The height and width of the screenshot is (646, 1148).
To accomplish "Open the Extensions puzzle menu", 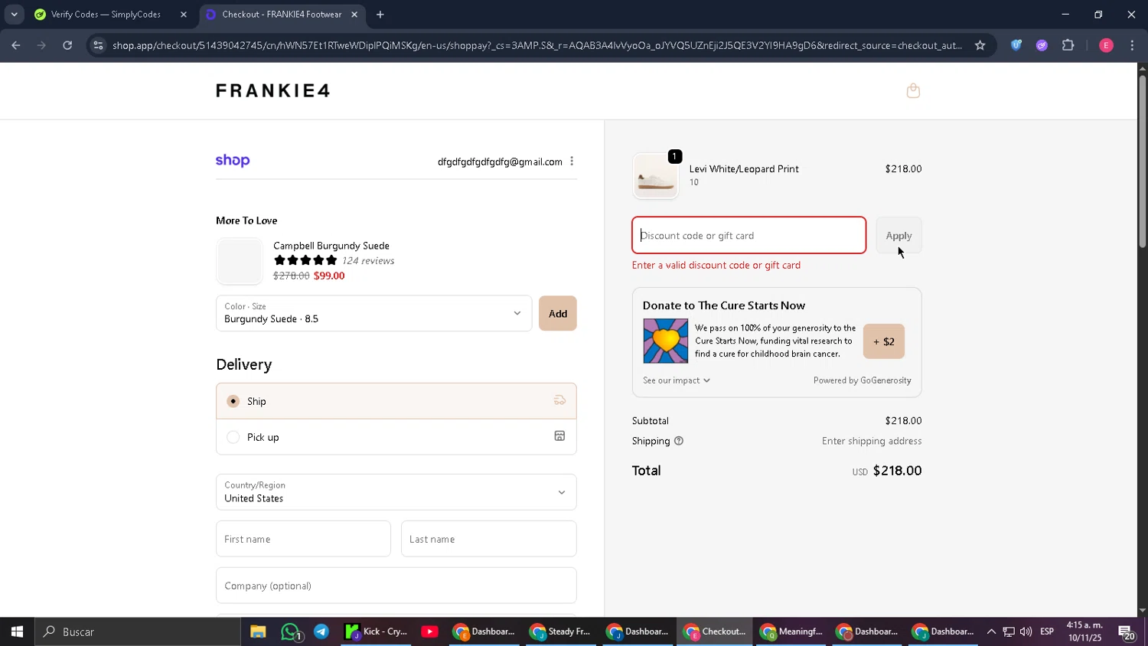I will [1068, 45].
